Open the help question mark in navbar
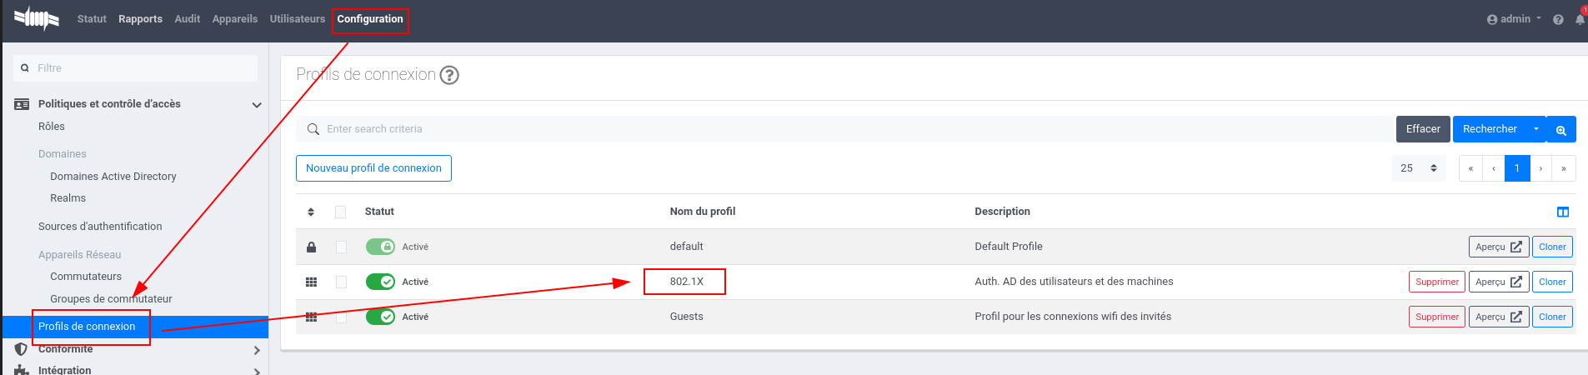Screen dimensions: 1588x375 click(1558, 19)
